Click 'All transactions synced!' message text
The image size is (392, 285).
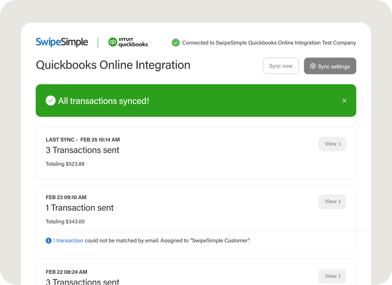click(x=104, y=101)
